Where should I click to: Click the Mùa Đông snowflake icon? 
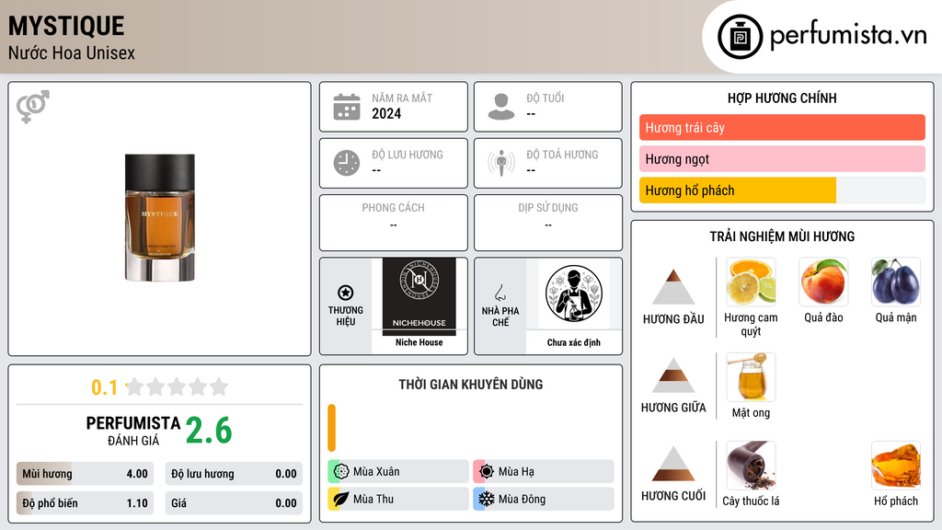pos(487,499)
